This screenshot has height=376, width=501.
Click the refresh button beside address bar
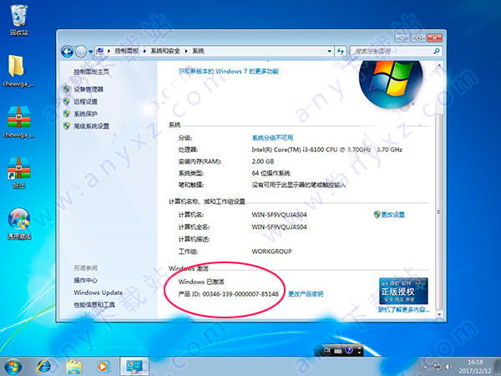[341, 51]
